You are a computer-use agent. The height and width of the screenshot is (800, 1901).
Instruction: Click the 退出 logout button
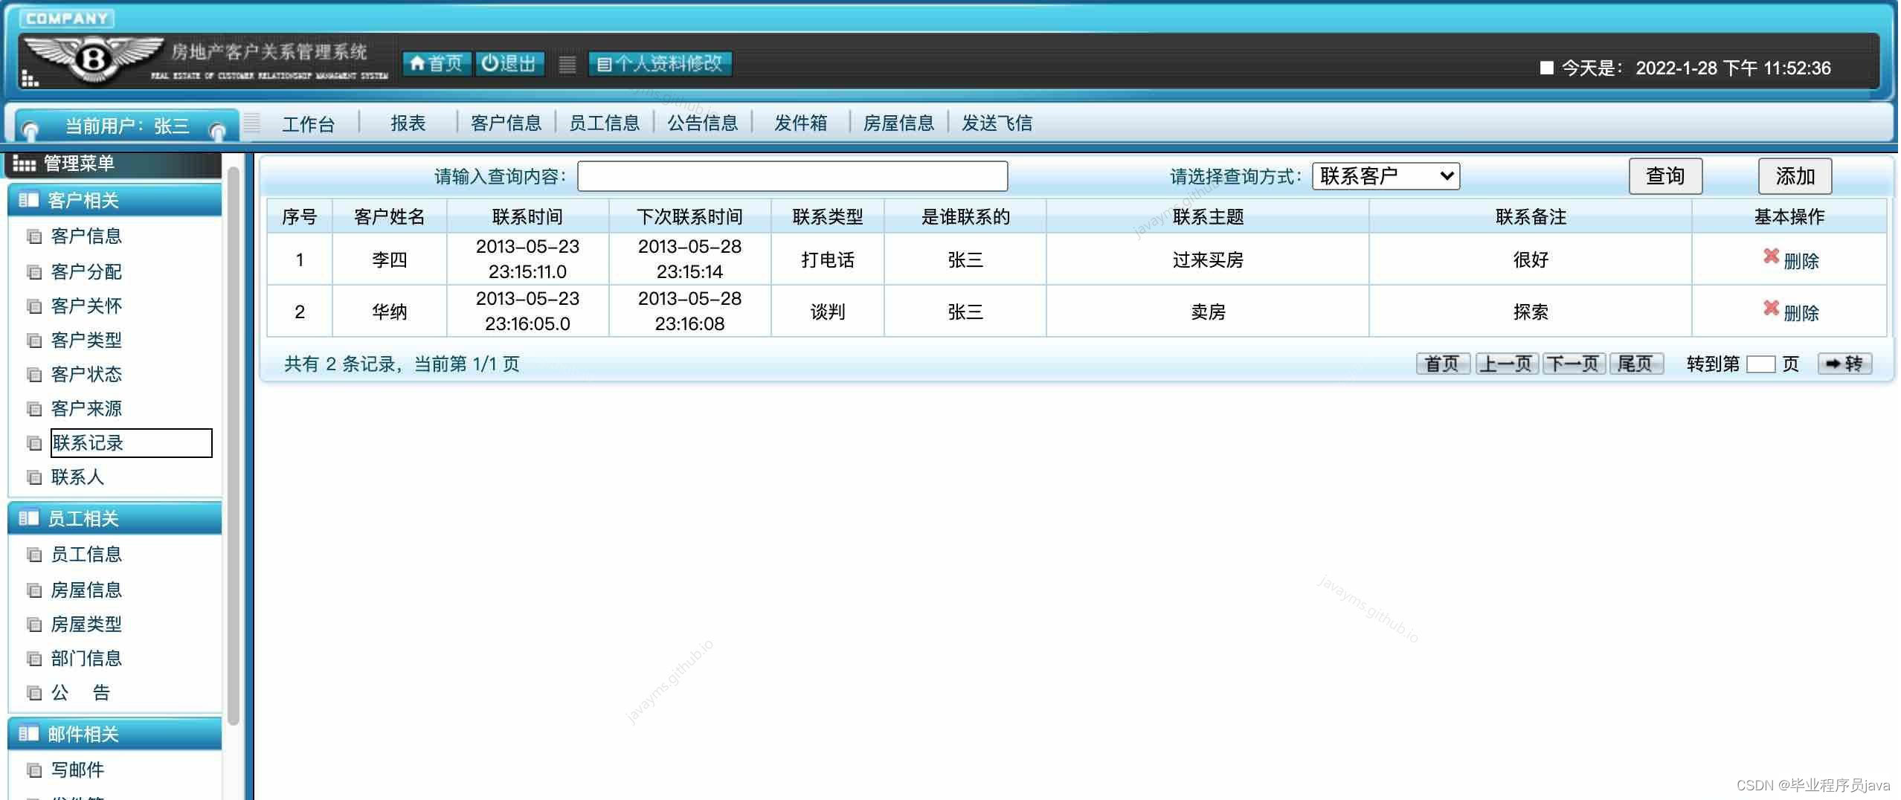(x=509, y=64)
